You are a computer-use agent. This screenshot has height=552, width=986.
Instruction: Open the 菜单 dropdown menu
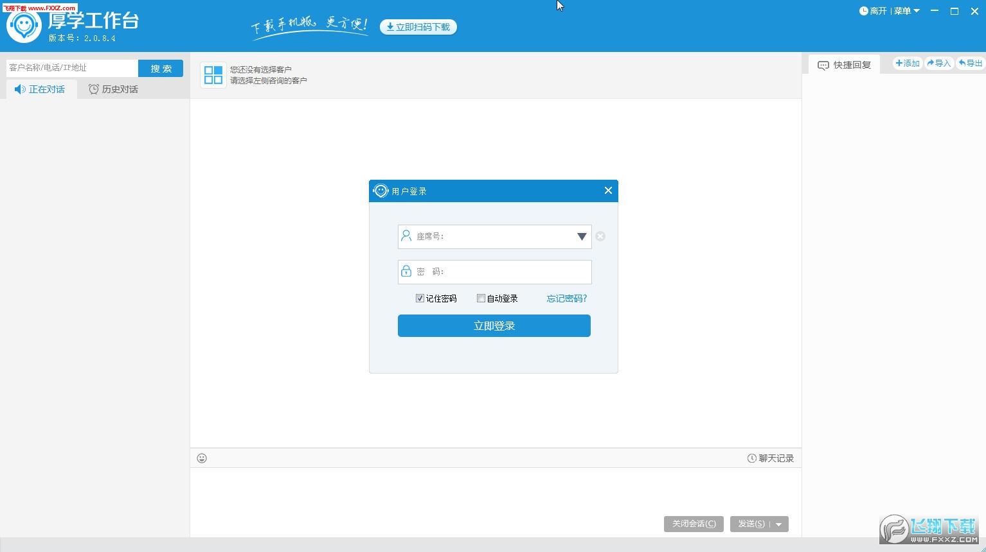pos(907,11)
